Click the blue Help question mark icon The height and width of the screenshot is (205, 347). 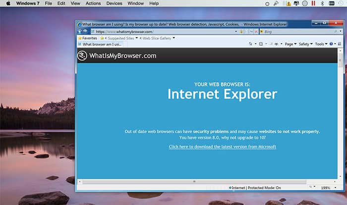[x=331, y=44]
